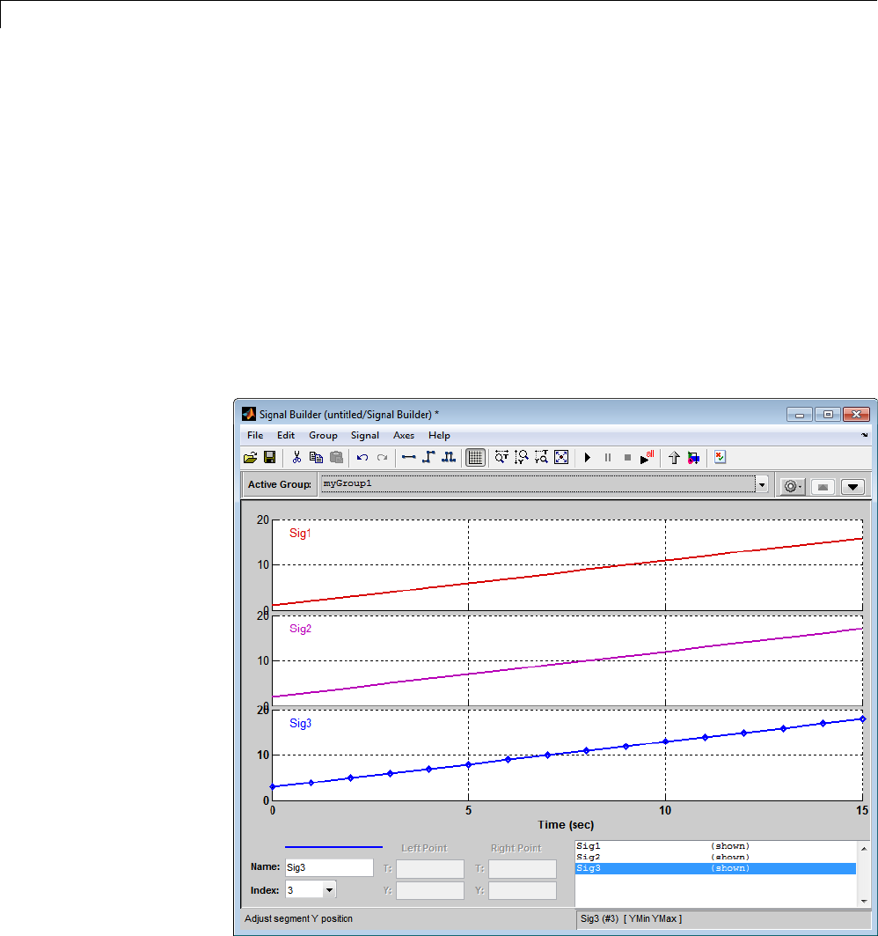Click the magenta Sig2 signal line
The height and width of the screenshot is (936, 878).
point(567,663)
